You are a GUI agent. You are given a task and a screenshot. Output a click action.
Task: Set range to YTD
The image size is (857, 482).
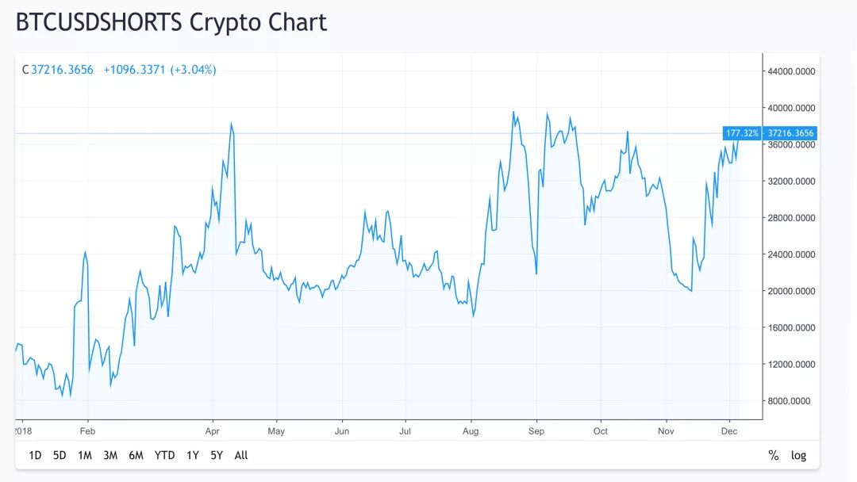click(164, 455)
